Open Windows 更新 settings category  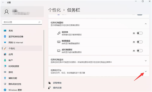[x=22, y=90]
